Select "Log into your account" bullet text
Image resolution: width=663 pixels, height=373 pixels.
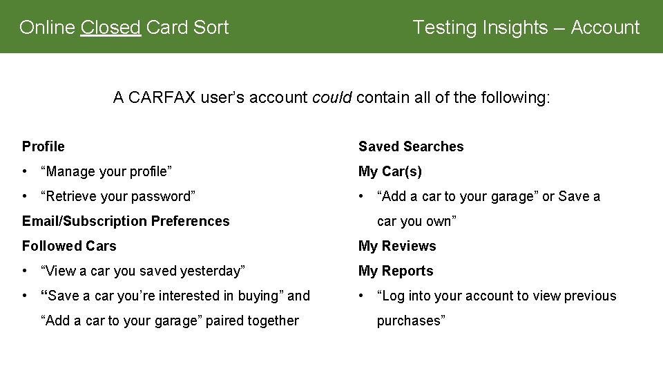(496, 296)
